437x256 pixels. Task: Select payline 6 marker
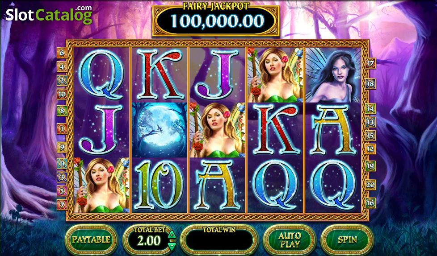[x=62, y=53]
